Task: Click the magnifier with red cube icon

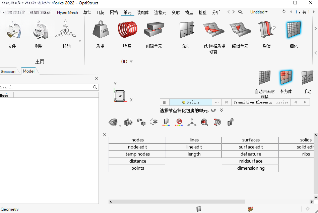Action: [204, 122]
